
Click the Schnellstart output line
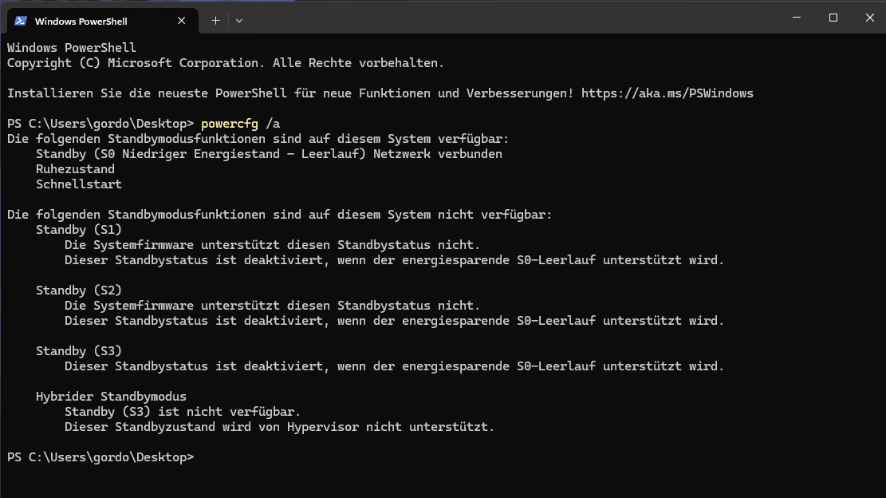tap(79, 184)
